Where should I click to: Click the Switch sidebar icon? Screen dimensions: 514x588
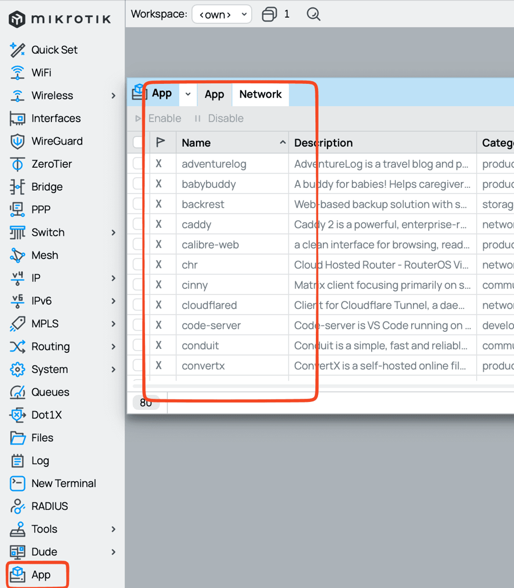[x=17, y=232]
